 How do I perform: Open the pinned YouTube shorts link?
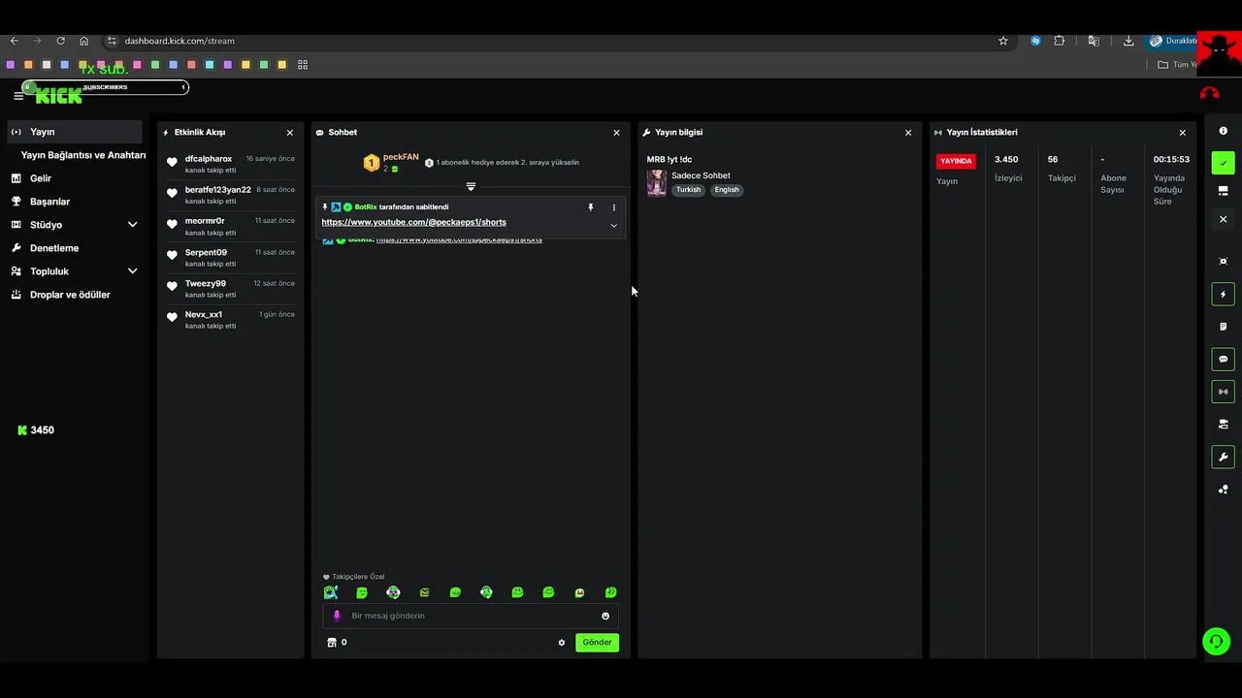point(413,222)
